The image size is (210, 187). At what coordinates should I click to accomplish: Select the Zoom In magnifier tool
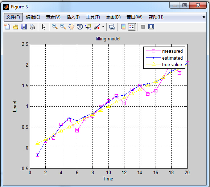(x=55, y=27)
